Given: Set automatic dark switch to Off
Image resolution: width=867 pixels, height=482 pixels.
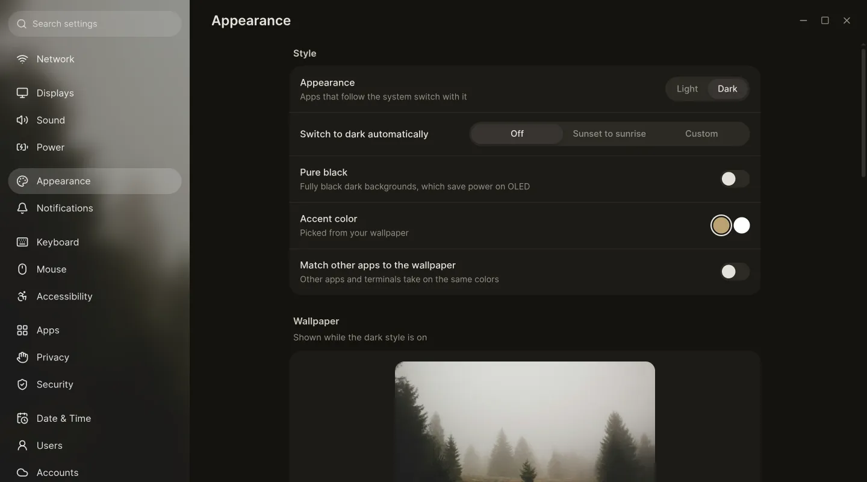Looking at the screenshot, I should coord(517,134).
